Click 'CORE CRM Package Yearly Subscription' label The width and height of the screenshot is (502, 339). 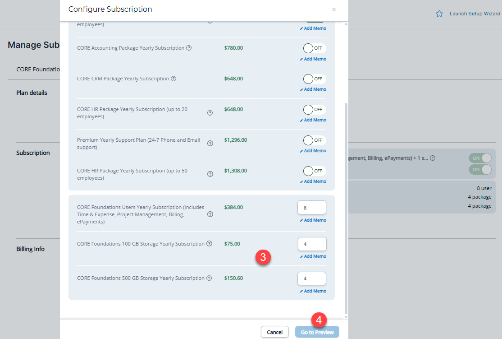point(123,79)
